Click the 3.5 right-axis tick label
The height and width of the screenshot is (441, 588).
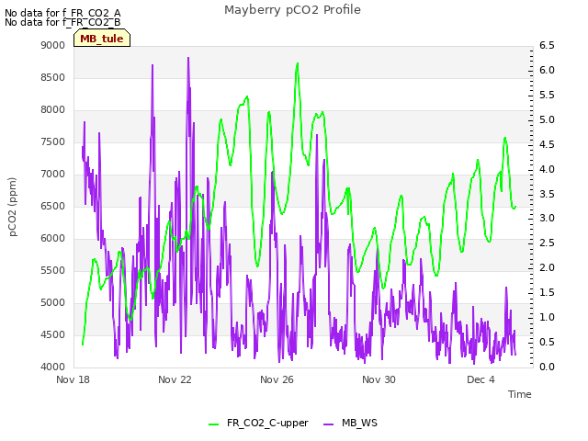547,194
